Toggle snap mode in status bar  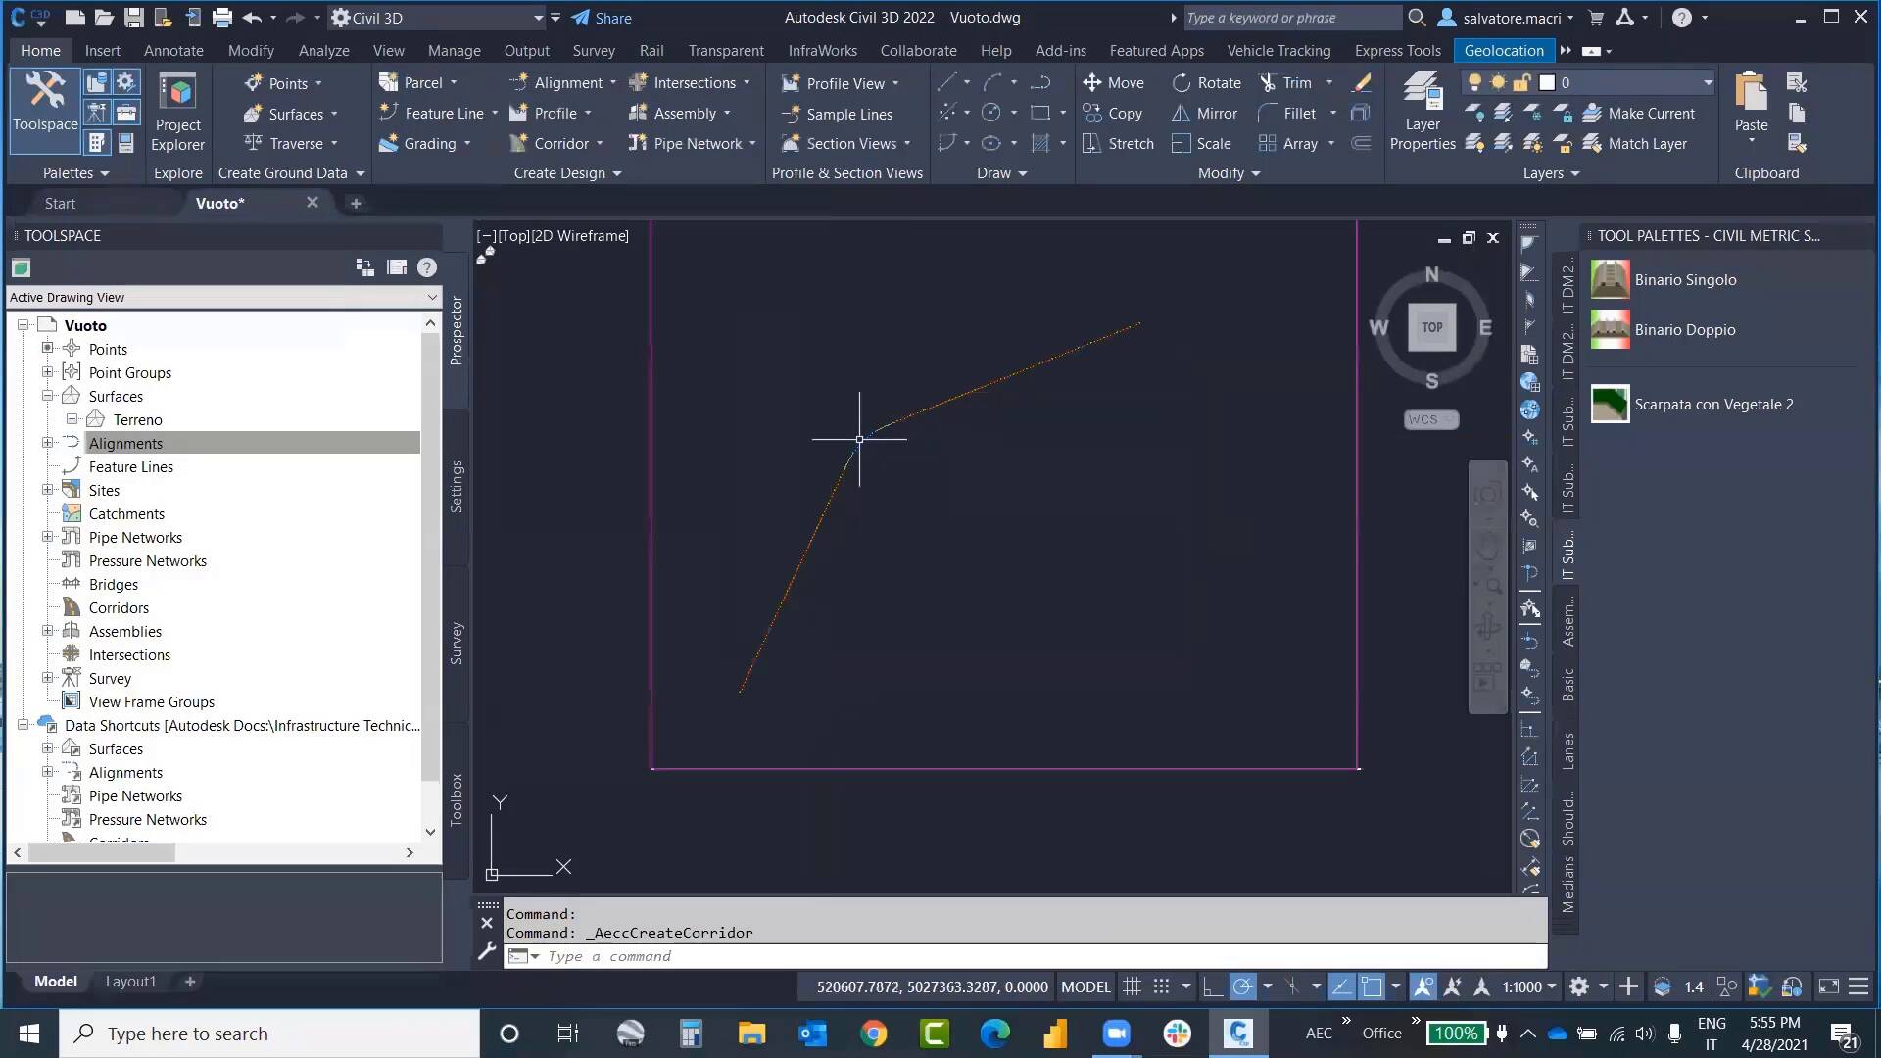click(x=1162, y=987)
